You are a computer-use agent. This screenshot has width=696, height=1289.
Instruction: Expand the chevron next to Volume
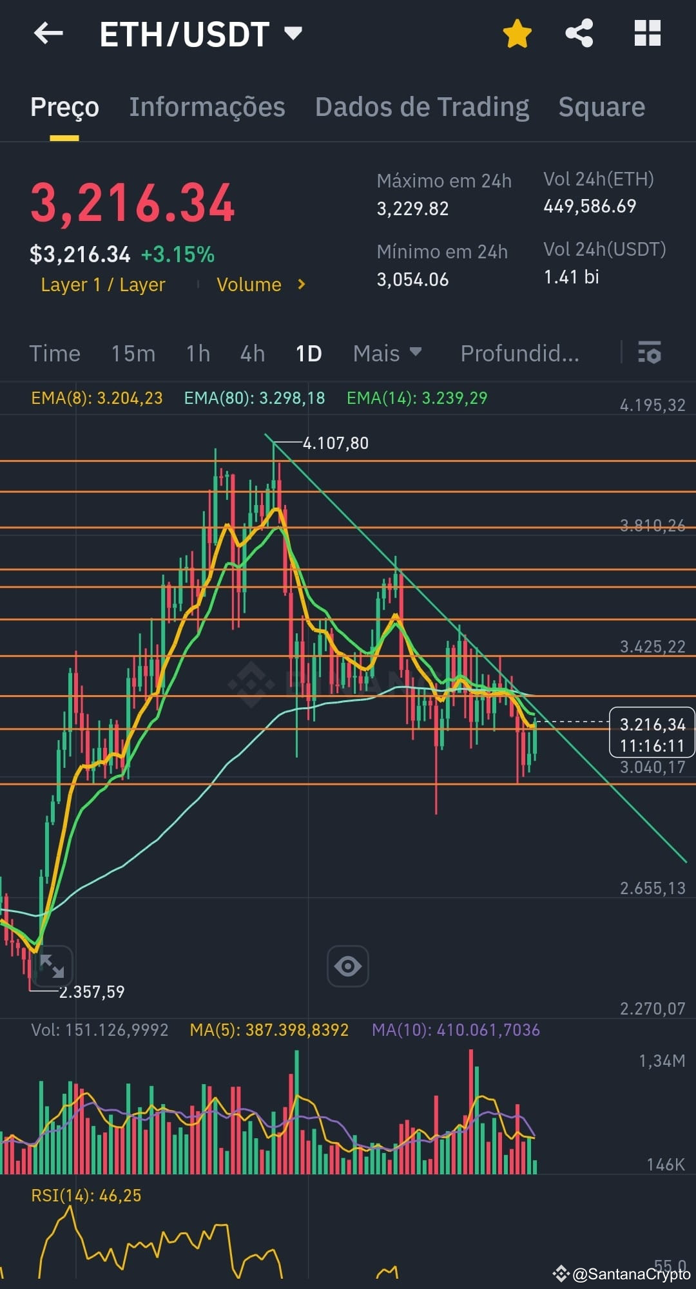point(301,284)
